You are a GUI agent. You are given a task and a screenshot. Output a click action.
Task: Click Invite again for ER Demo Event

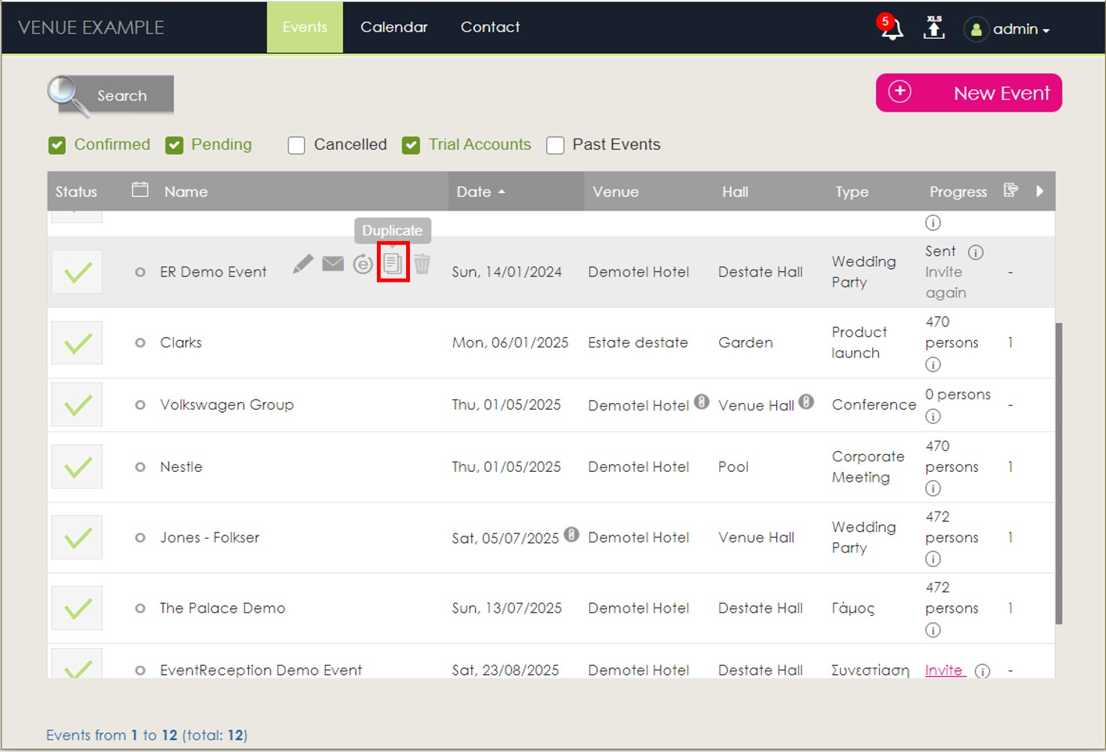point(946,282)
